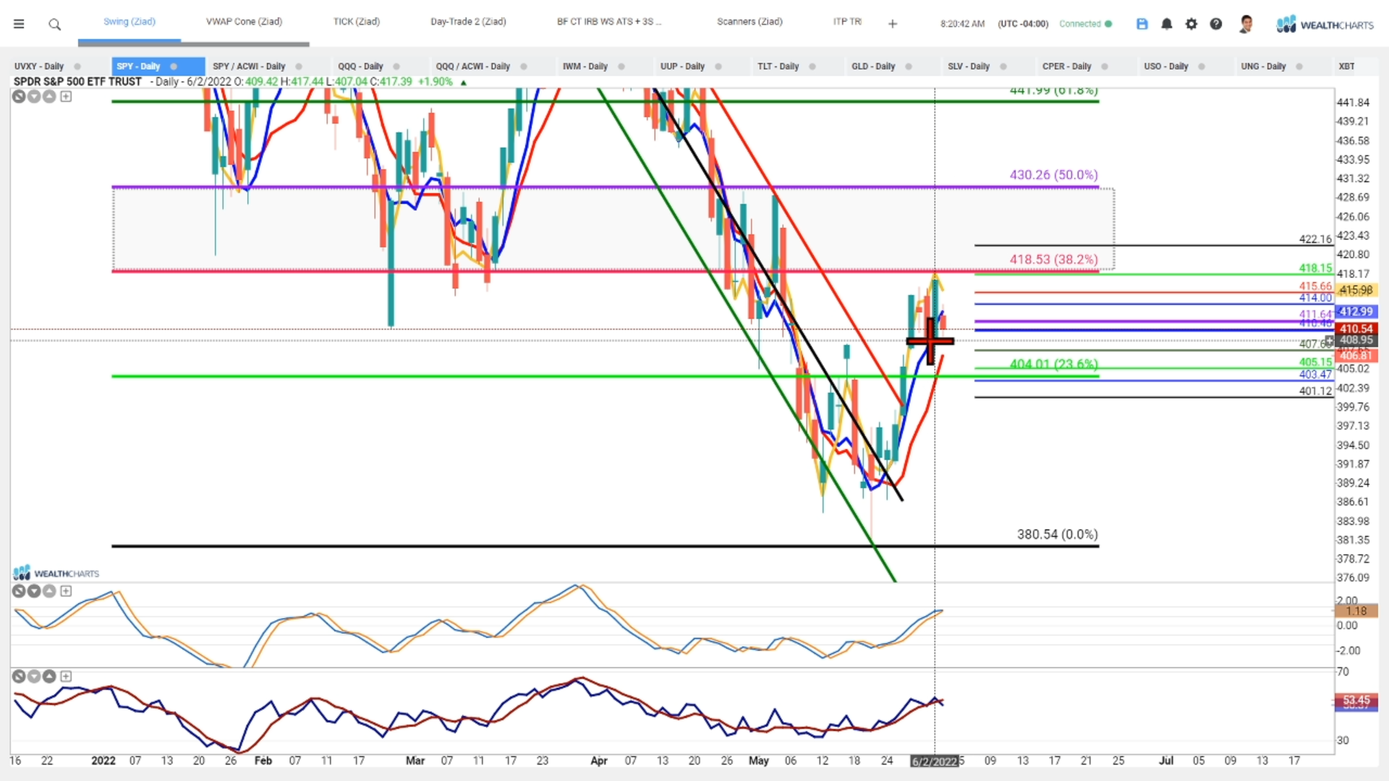The width and height of the screenshot is (1389, 781).
Task: Click the green up triangle after +1.90%
Action: coord(464,82)
